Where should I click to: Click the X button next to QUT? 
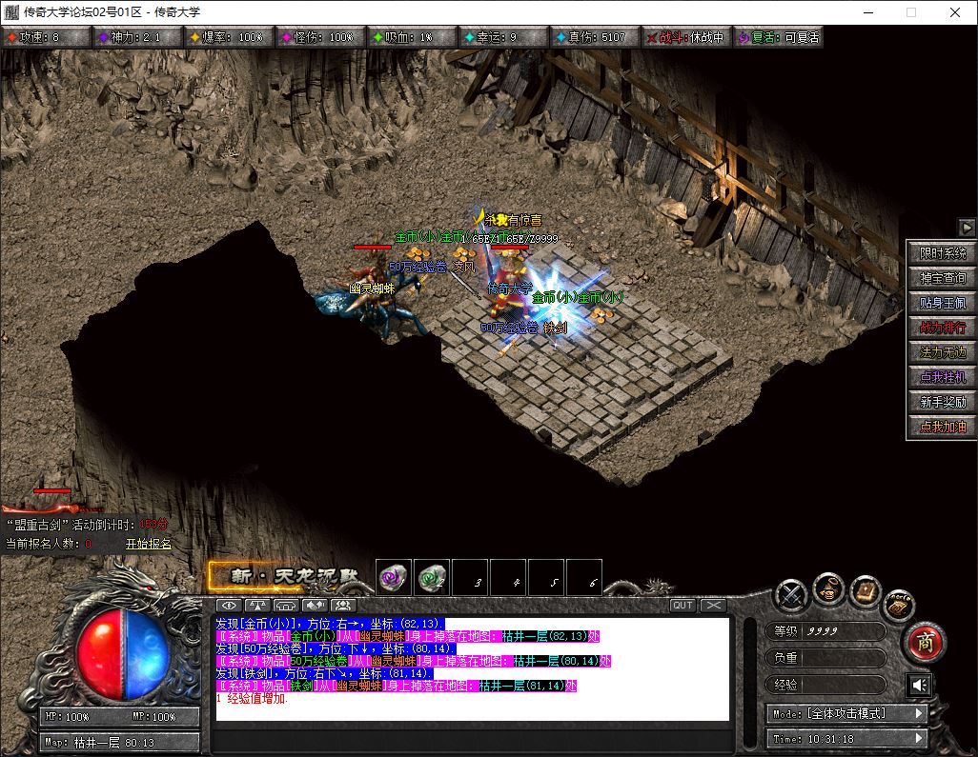click(x=714, y=605)
